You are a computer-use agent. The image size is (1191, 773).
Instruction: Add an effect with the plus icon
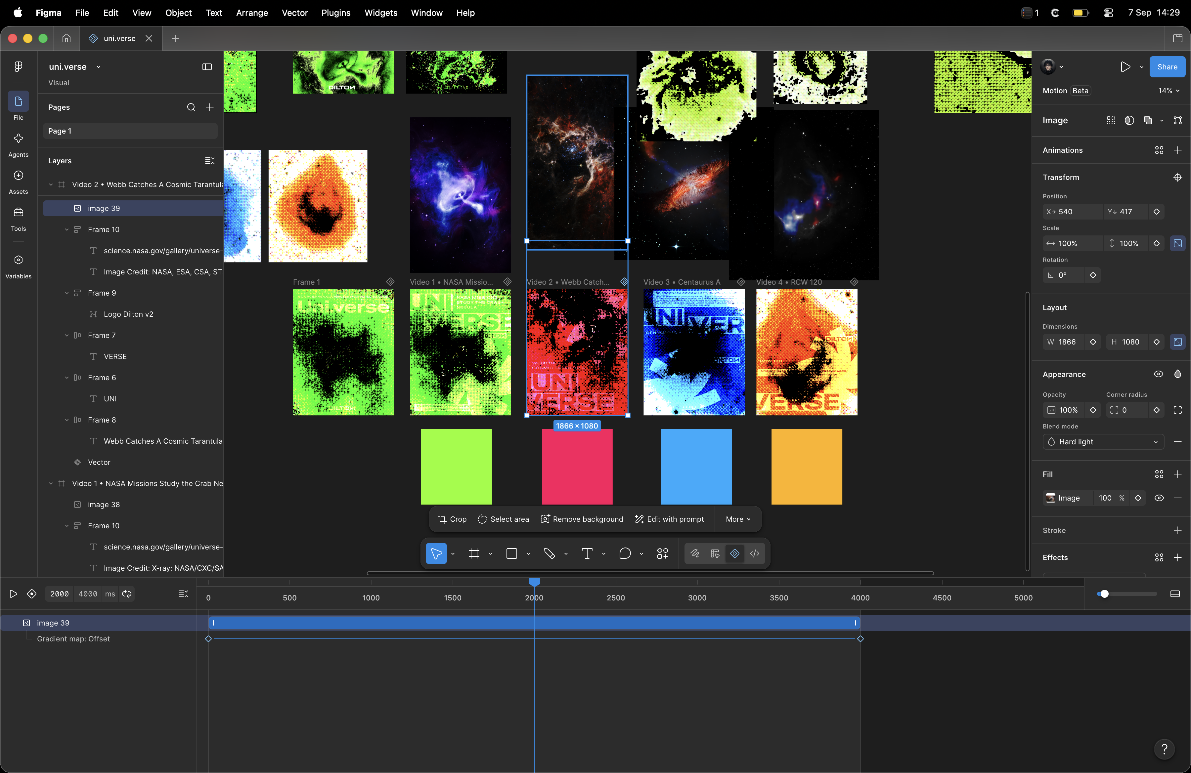(1177, 557)
